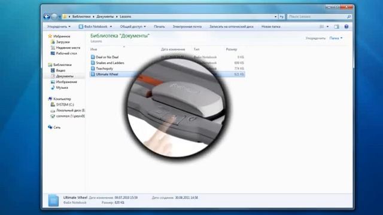
Task: Click the Рабочий стол icon in sidebar
Action: click(53, 53)
